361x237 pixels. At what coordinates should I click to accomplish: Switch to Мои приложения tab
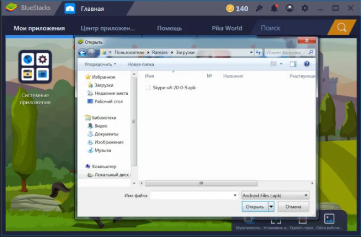[39, 28]
